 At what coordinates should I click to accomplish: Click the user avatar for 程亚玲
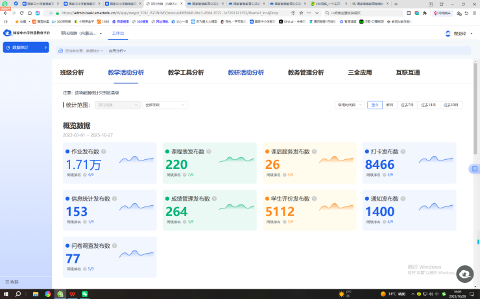pyautogui.click(x=449, y=33)
